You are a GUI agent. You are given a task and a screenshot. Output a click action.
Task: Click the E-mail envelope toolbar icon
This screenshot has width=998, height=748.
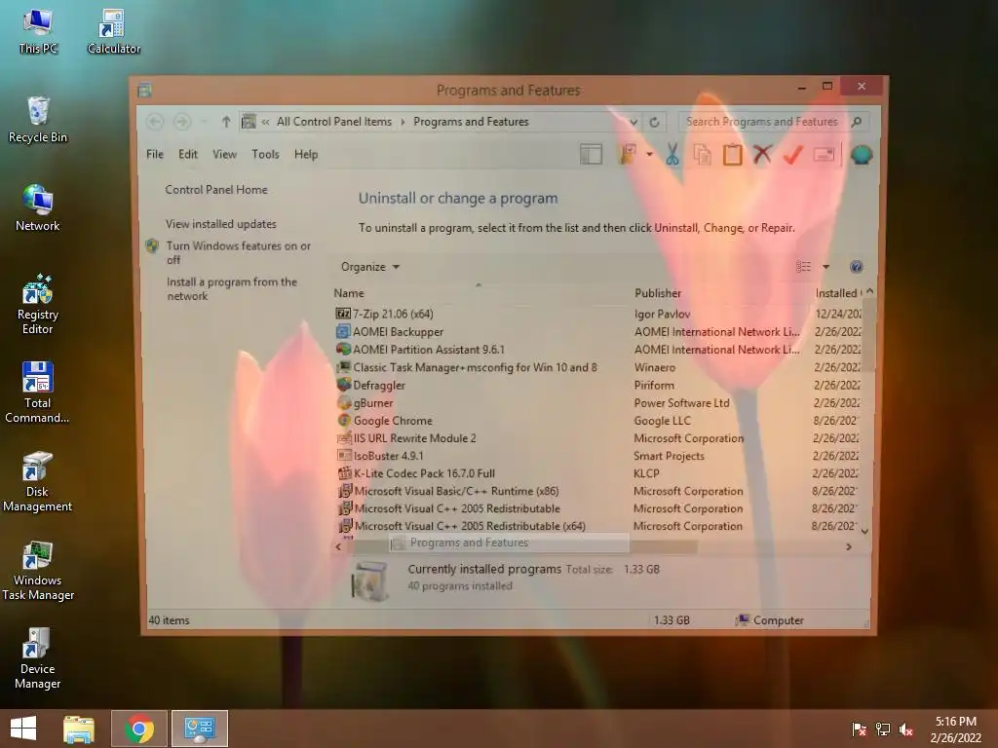pos(824,154)
